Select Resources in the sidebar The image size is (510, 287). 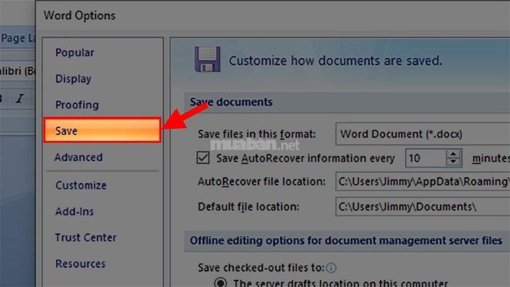(80, 264)
